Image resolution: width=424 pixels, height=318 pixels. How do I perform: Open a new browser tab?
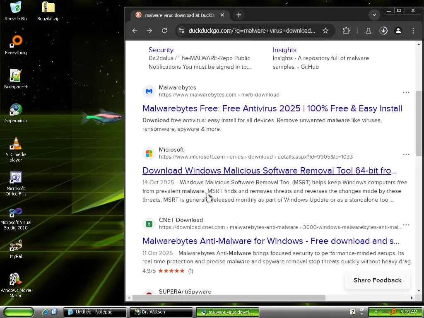pos(239,15)
